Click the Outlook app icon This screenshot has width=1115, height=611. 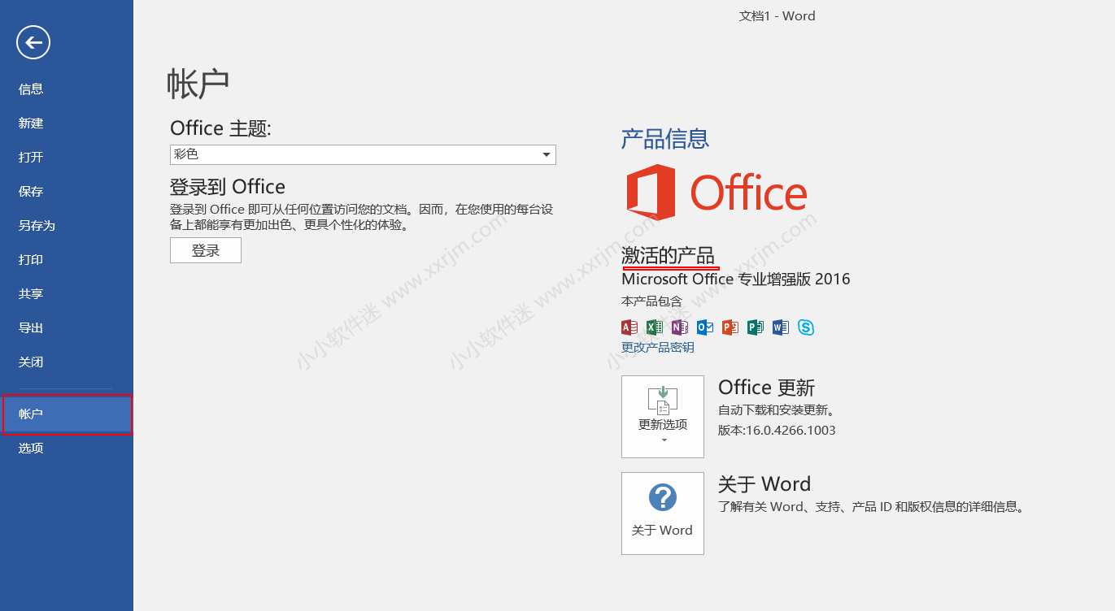[x=705, y=327]
